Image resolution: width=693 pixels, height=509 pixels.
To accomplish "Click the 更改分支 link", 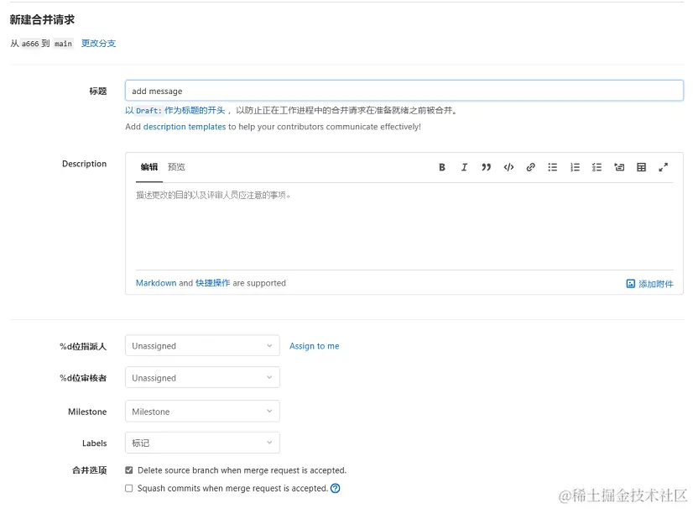I will [98, 43].
